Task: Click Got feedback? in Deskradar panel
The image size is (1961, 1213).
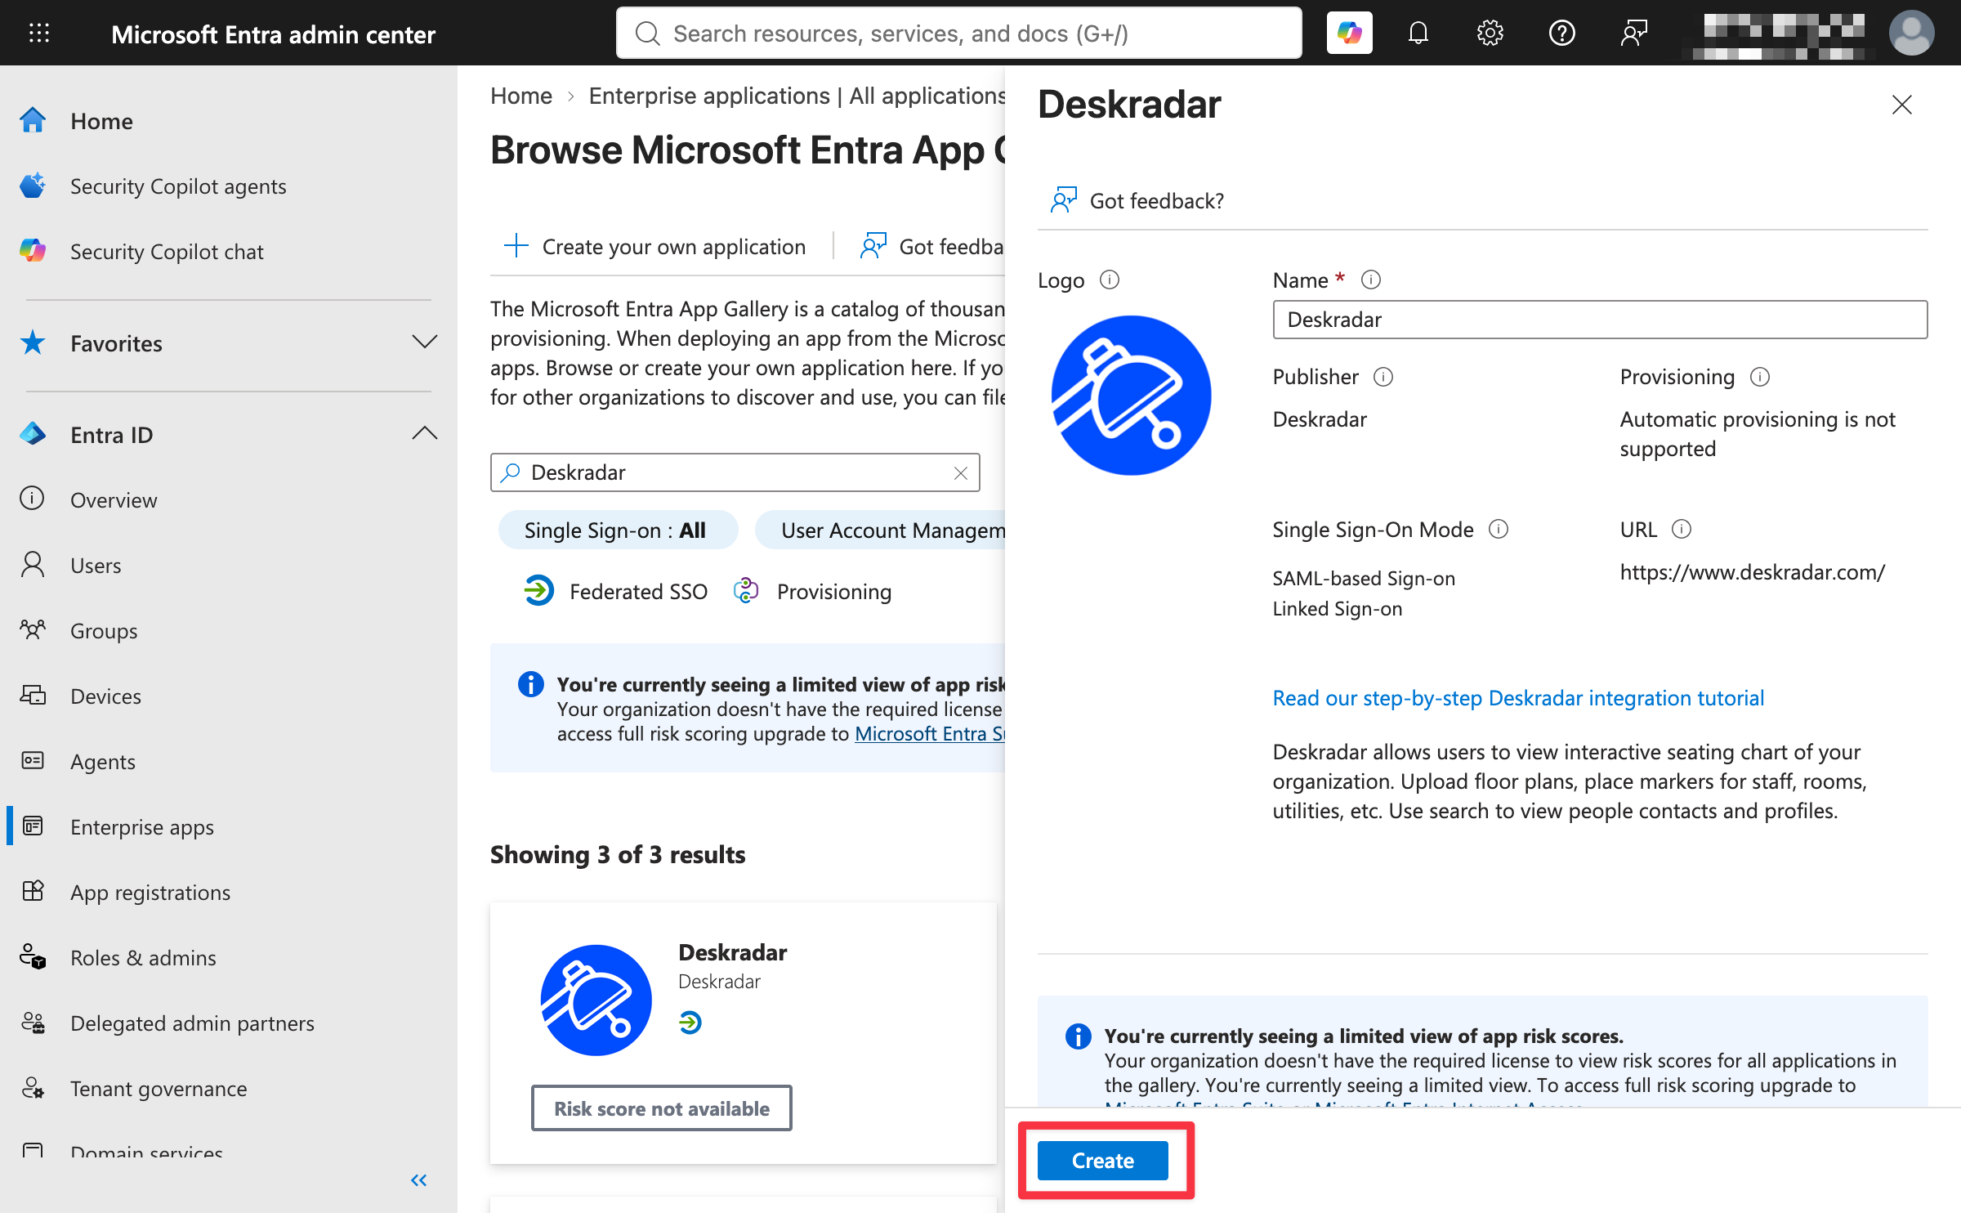Action: tap(1137, 200)
